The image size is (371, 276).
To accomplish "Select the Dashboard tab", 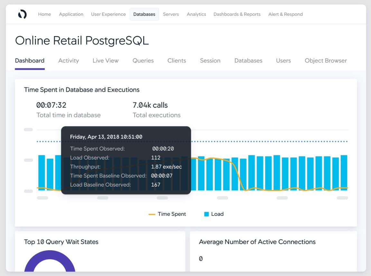I will point(30,61).
